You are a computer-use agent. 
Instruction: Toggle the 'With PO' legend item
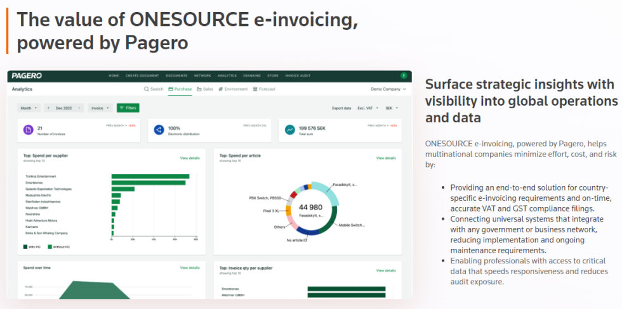[x=32, y=246]
